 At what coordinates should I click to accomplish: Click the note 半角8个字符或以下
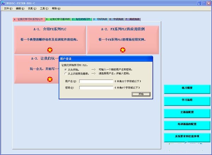127,88
